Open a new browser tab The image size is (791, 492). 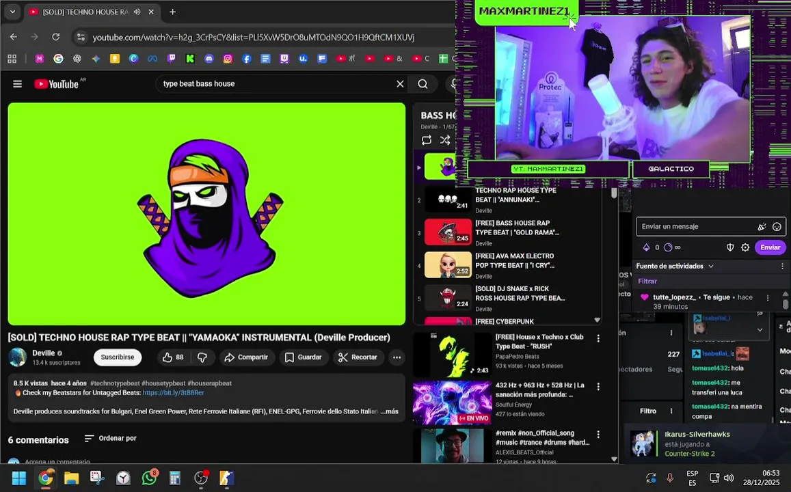[x=172, y=12]
